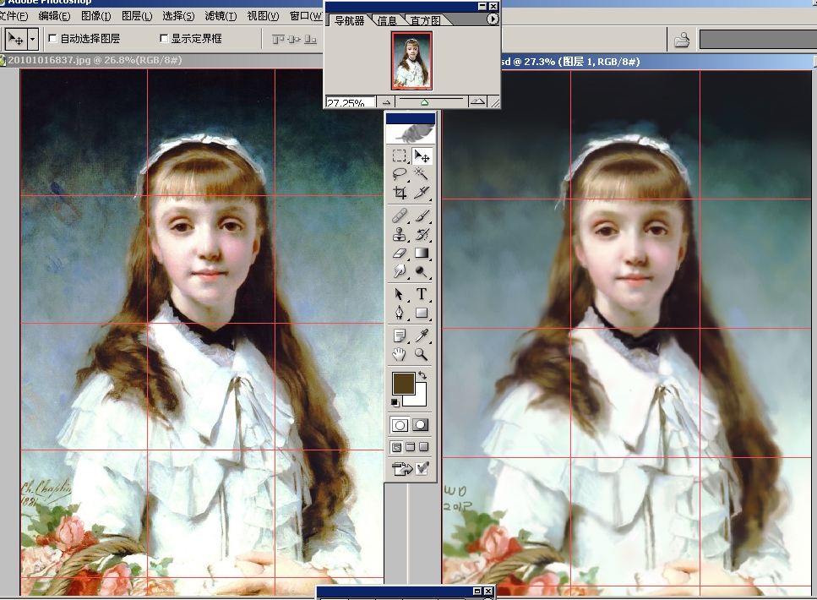Switch to the 导航器 tab

coord(349,20)
